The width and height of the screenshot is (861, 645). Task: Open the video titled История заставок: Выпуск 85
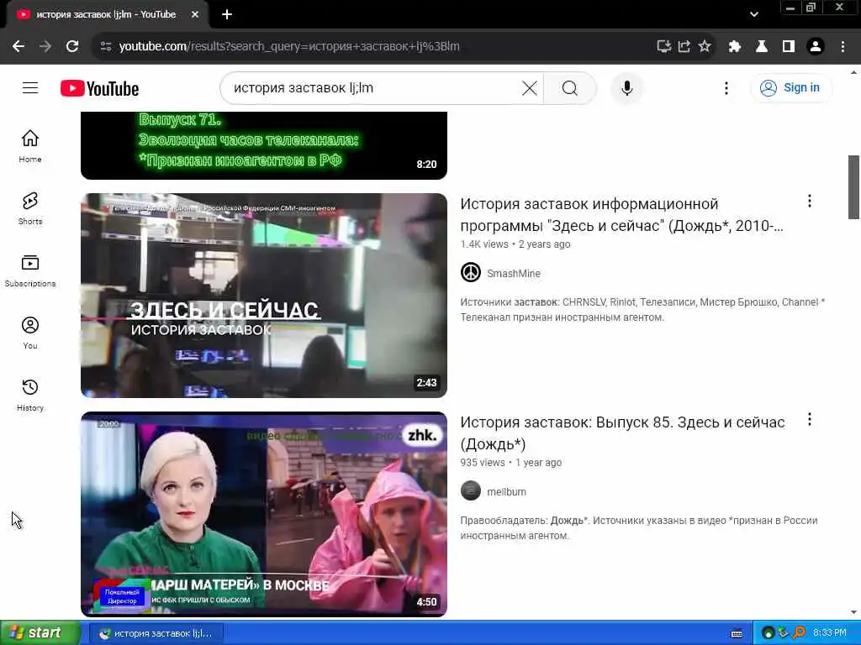[623, 433]
